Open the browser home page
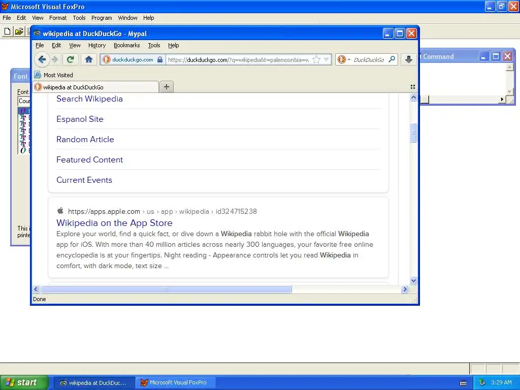This screenshot has height=390, width=520. (x=88, y=59)
